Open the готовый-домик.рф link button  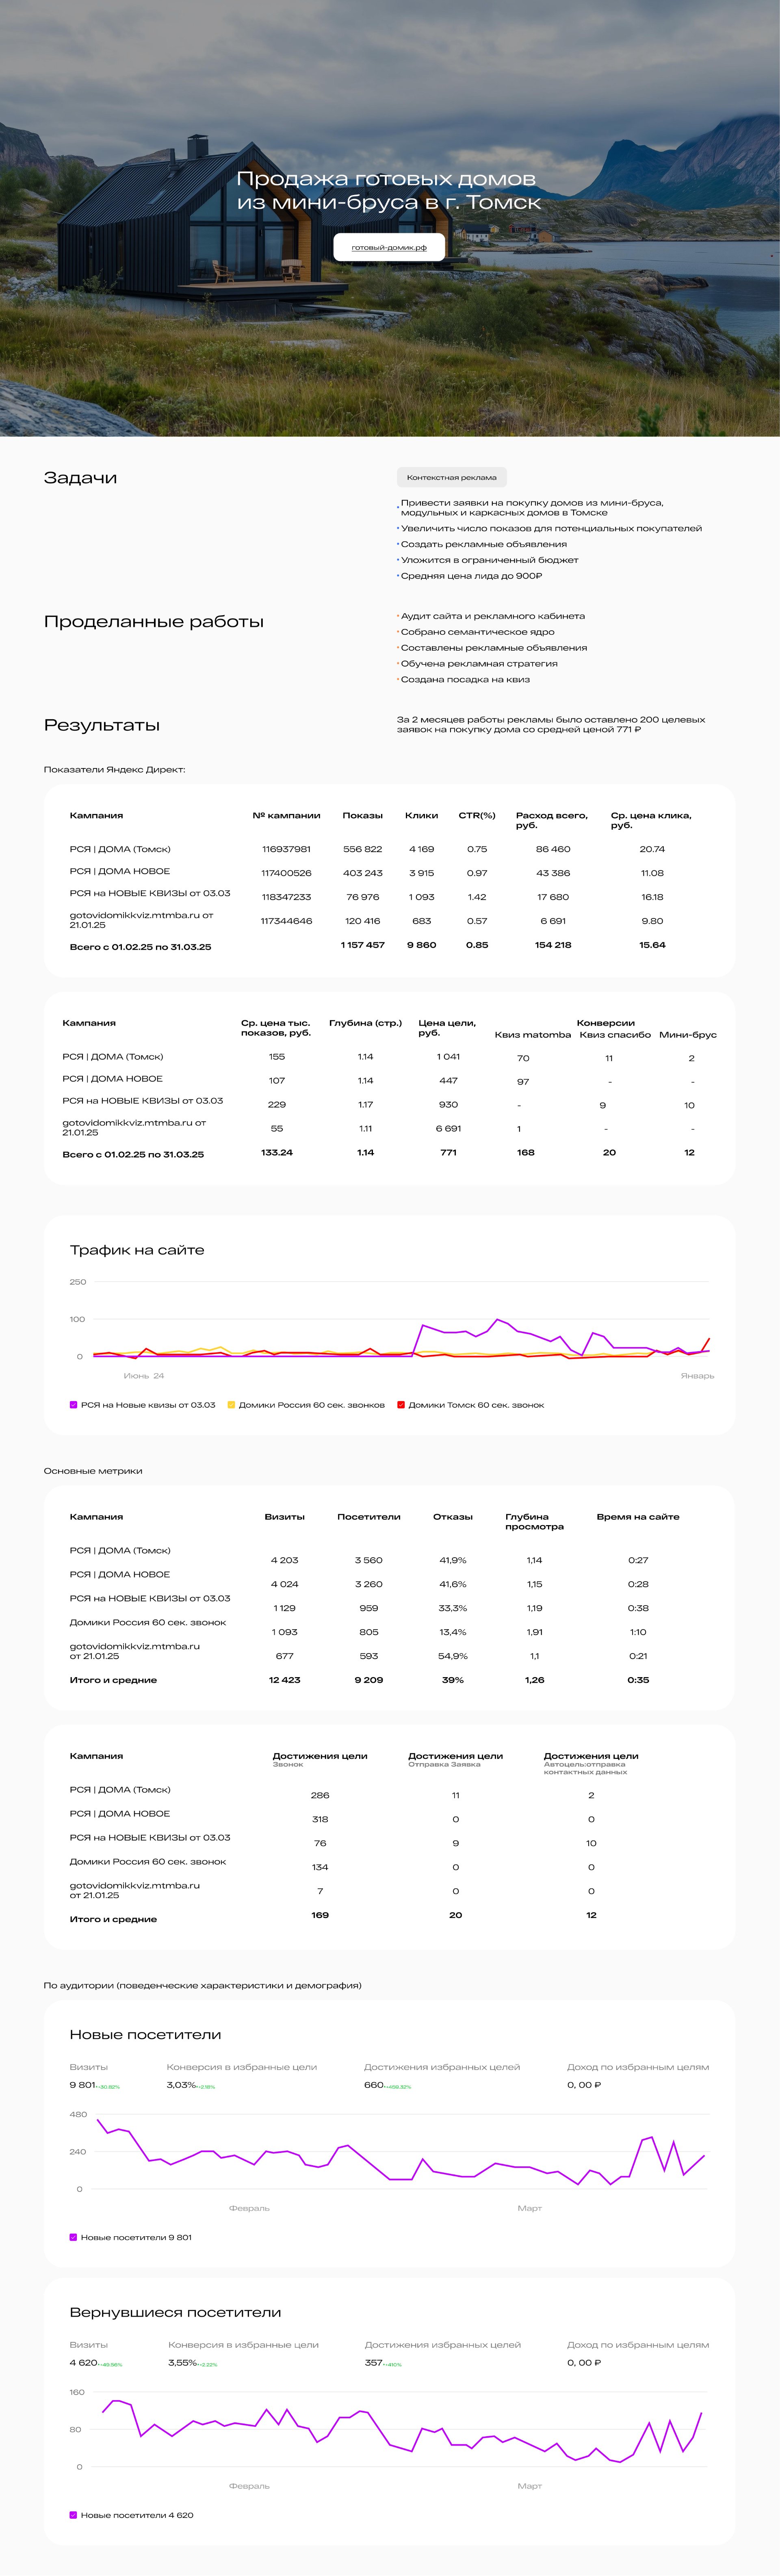tap(389, 247)
